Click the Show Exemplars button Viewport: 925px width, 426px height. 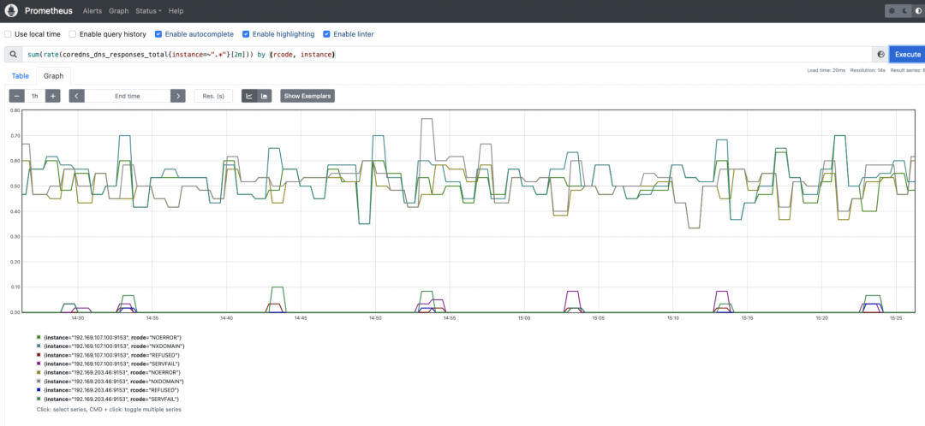[307, 96]
